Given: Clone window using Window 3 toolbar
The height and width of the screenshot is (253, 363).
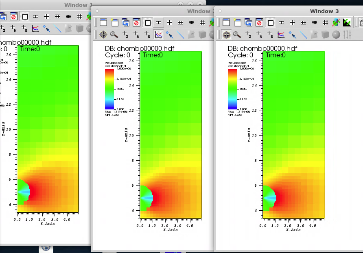Looking at the screenshot, I should tap(248, 22).
